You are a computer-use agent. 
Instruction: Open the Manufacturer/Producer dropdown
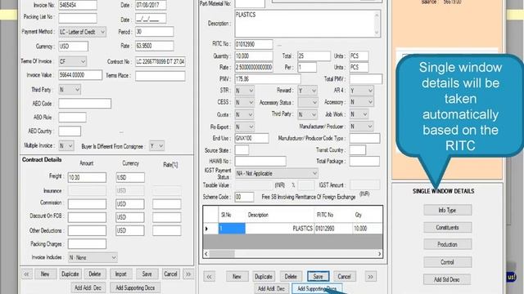pos(362,127)
